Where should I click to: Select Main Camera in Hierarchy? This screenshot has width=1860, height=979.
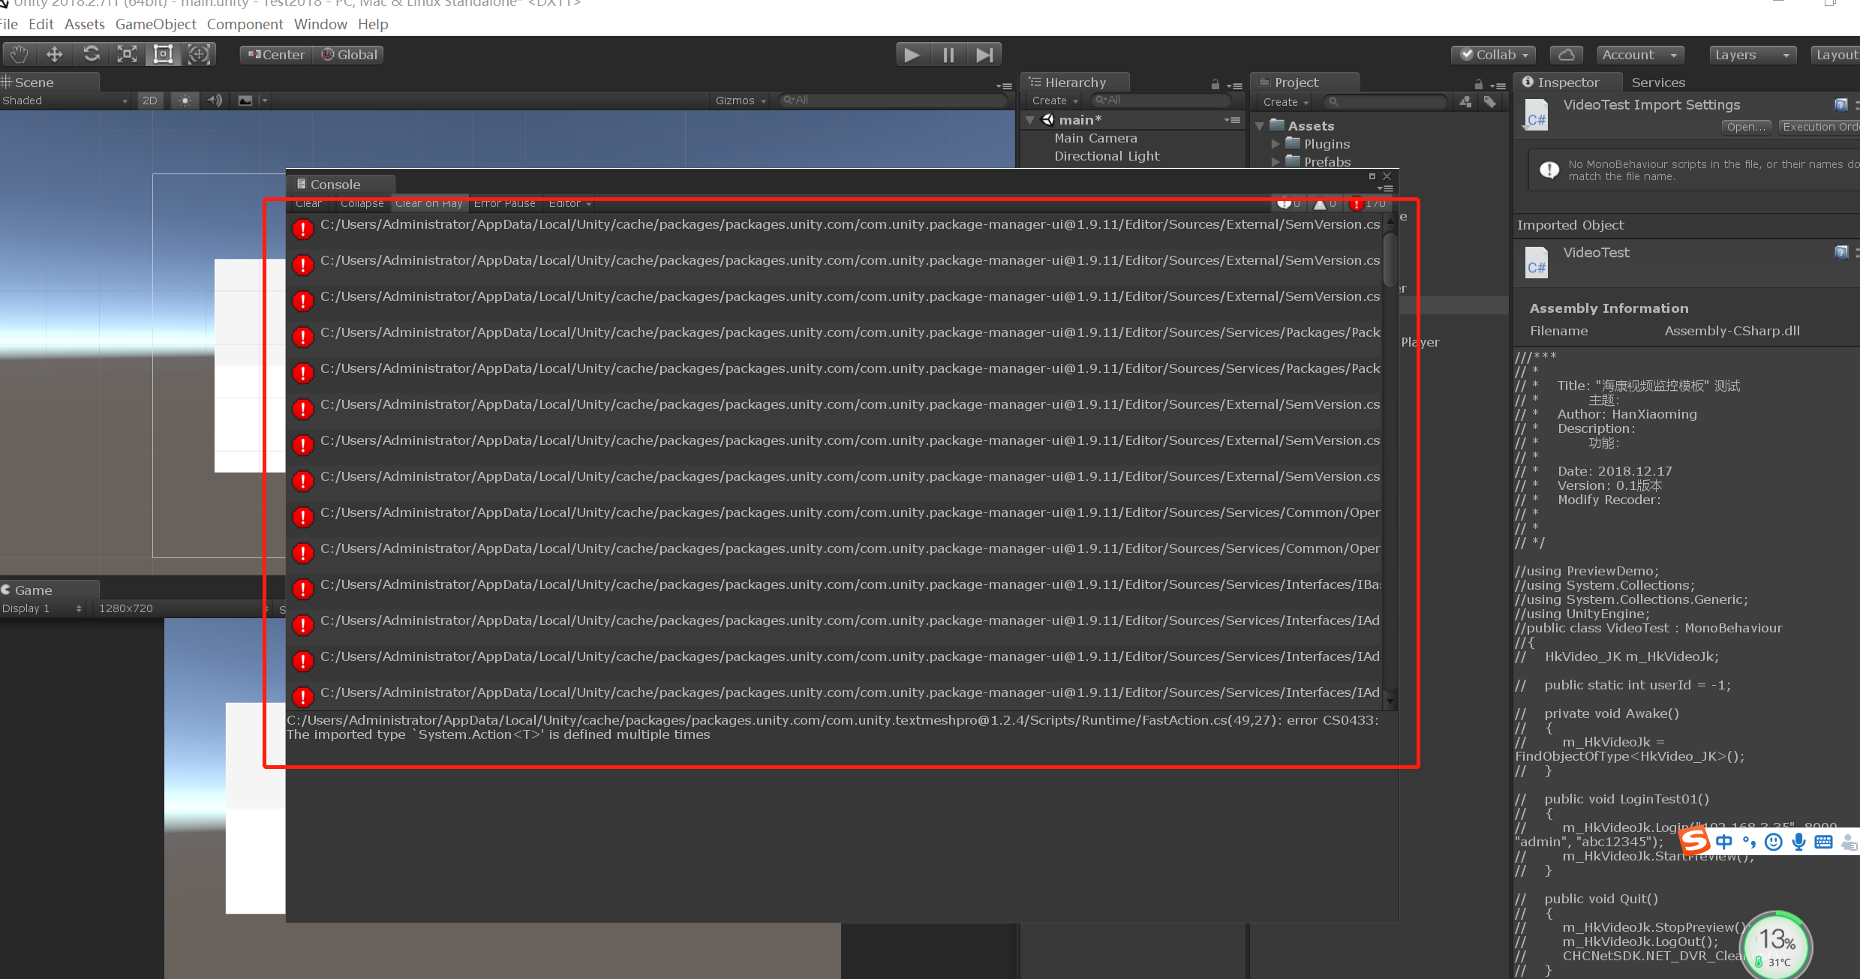pos(1095,138)
